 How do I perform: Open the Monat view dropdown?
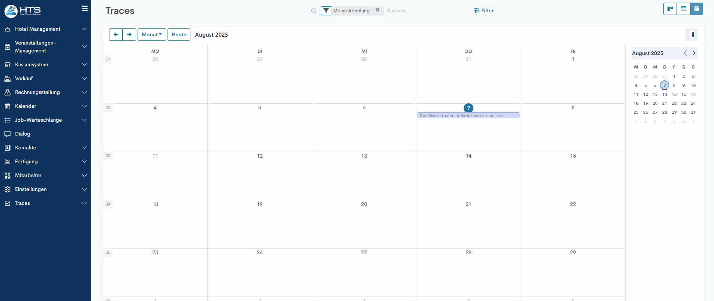pyautogui.click(x=152, y=34)
